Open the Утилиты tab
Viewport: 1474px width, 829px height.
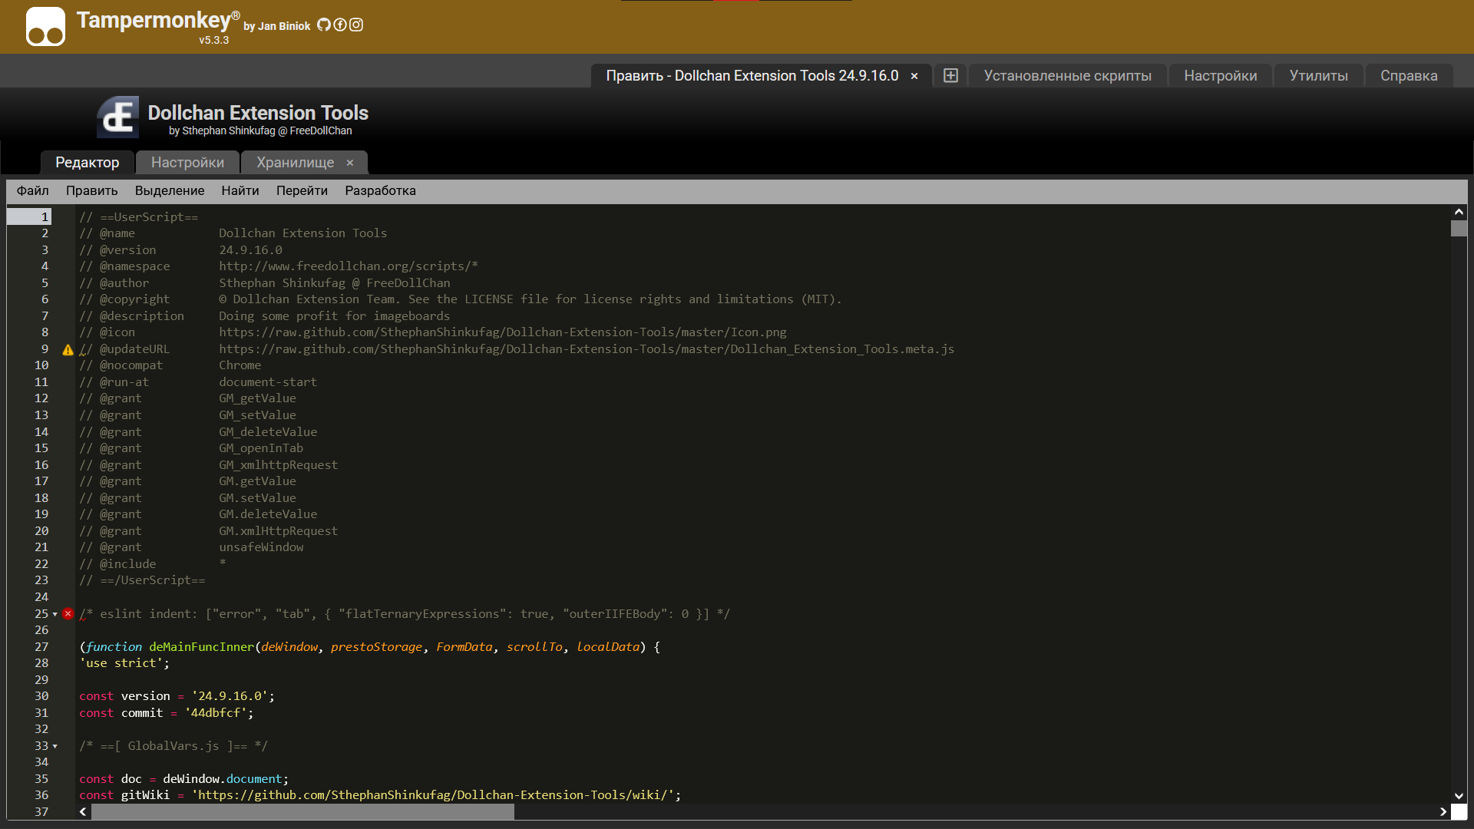(x=1318, y=76)
